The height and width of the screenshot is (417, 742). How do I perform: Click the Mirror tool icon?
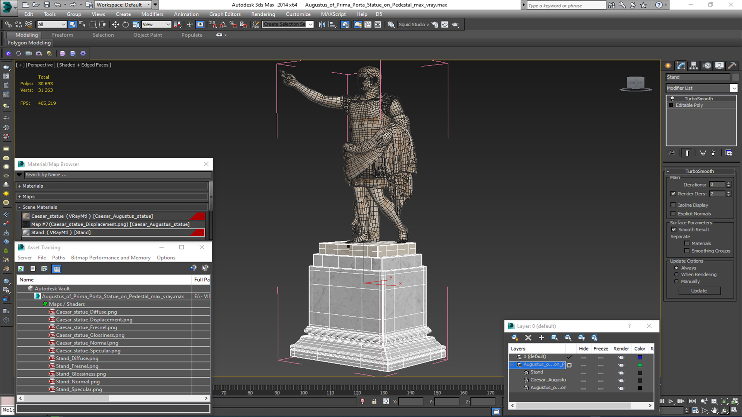pyautogui.click(x=322, y=24)
